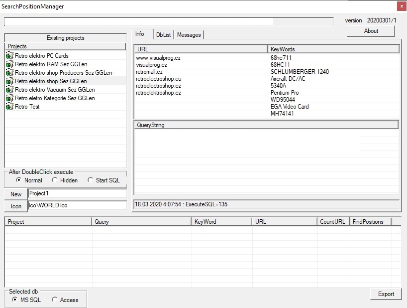The height and width of the screenshot is (308, 407).
Task: Click icon of Retro elektro Vacuum Sez GGLen
Action: (x=9, y=90)
